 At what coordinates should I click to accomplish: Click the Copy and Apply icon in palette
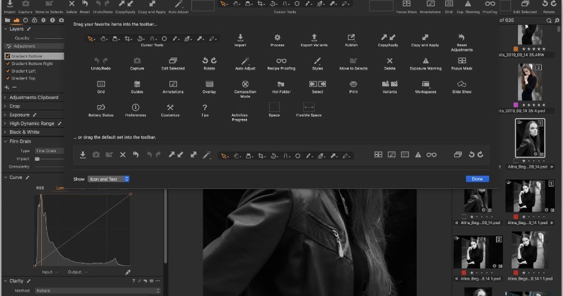click(x=425, y=38)
